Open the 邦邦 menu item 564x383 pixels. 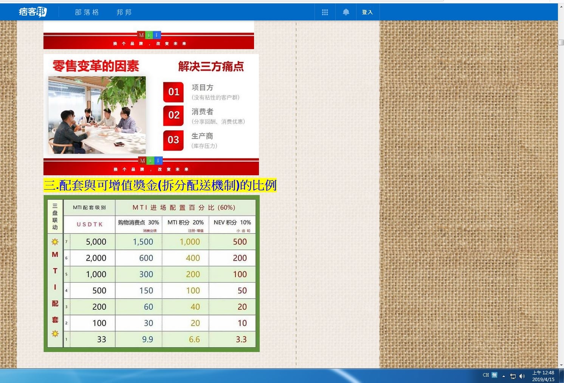pyautogui.click(x=124, y=12)
